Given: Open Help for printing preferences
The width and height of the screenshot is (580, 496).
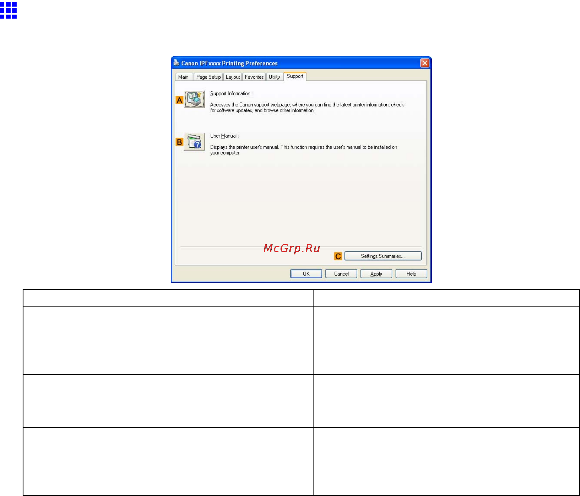Looking at the screenshot, I should pos(411,274).
